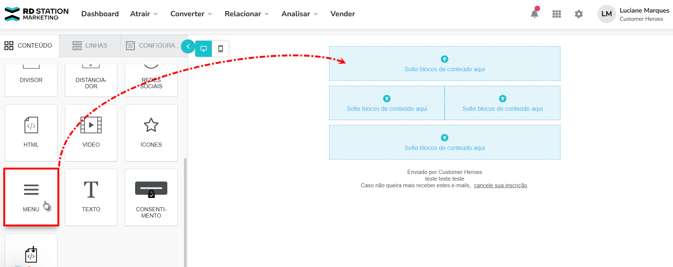This screenshot has height=267, width=673.
Task: Open the notifications bell
Action: click(535, 14)
